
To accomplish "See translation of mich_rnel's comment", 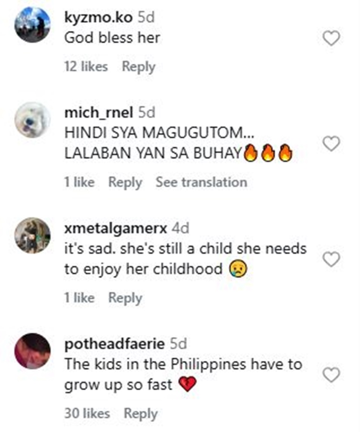I will pyautogui.click(x=202, y=182).
